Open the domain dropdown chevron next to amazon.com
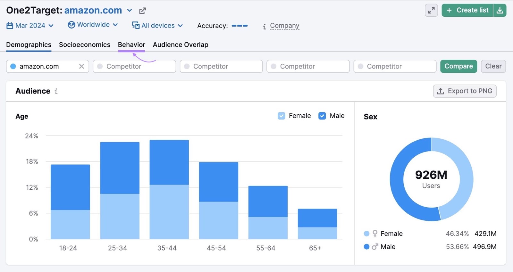Image resolution: width=513 pixels, height=272 pixels. (x=130, y=10)
